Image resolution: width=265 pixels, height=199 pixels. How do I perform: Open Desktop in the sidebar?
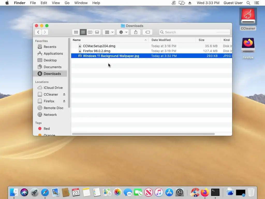tap(50, 60)
